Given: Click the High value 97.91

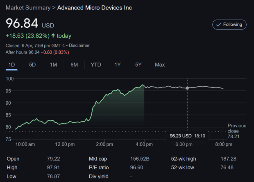Looking at the screenshot, I should pos(53,168).
